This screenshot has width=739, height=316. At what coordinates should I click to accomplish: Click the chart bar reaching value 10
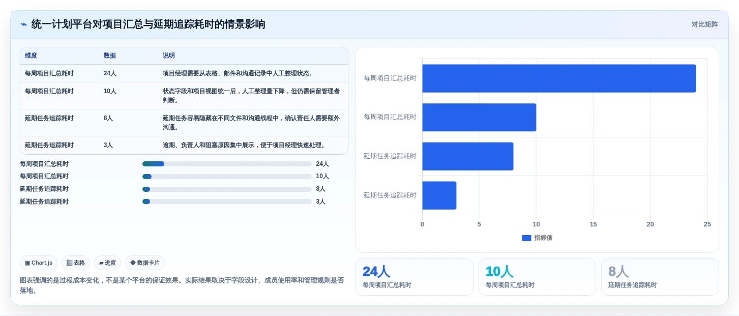(x=479, y=118)
